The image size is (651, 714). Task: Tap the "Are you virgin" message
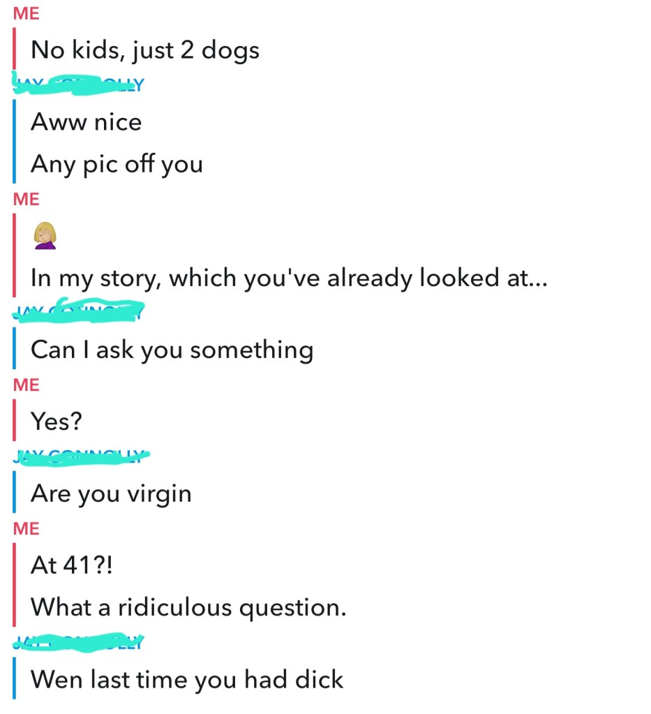click(111, 493)
